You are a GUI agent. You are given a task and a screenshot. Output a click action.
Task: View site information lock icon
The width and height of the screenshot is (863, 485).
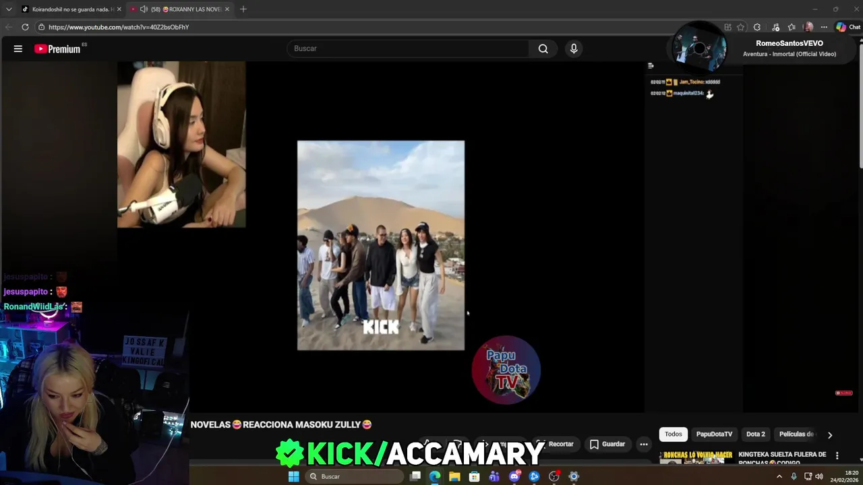click(42, 27)
